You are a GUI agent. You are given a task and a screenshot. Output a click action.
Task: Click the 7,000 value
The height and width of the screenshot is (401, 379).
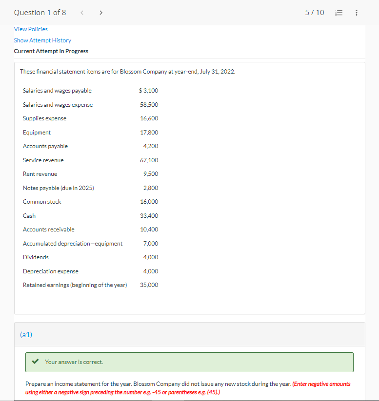151,244
